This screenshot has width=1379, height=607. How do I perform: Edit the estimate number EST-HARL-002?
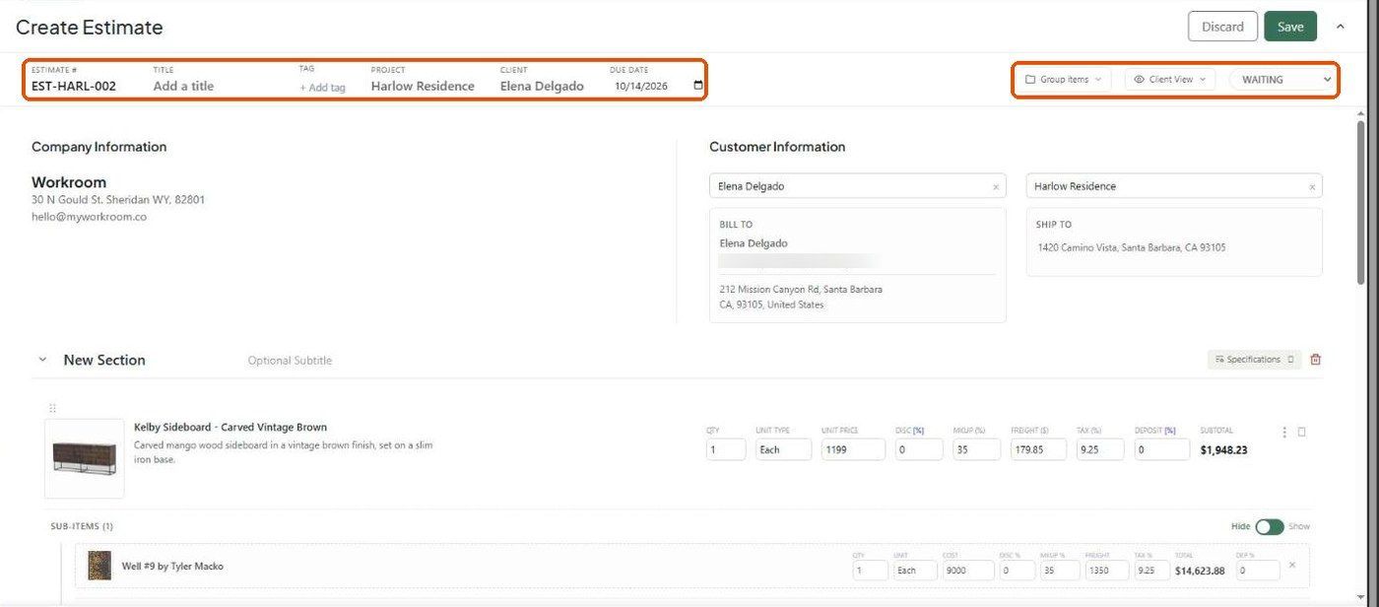tap(74, 86)
